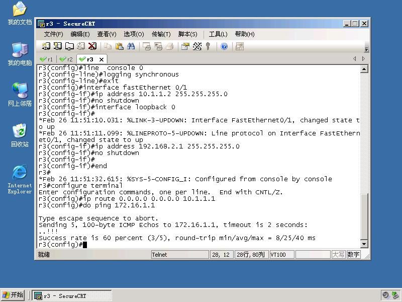
Task: Open the 编辑(E) menu
Action: (x=80, y=34)
